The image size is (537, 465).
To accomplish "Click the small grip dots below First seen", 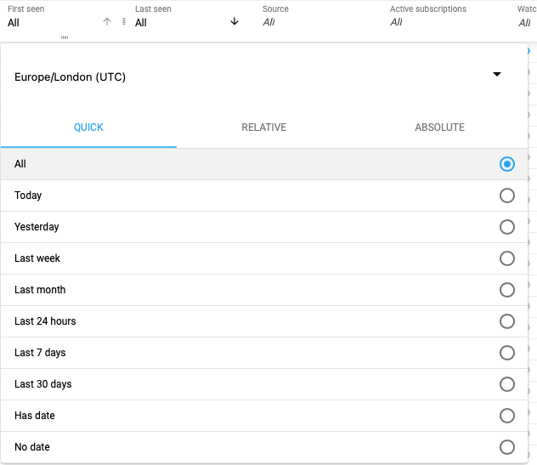I will pyautogui.click(x=65, y=38).
